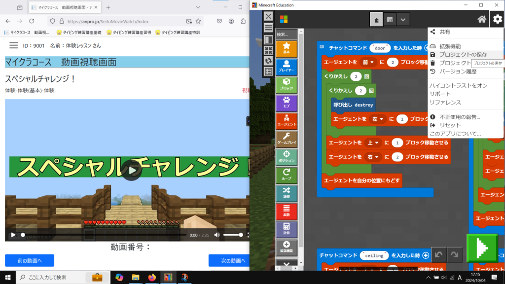Image resolution: width=505 pixels, height=284 pixels.
Task: Click the X icon on Minecraft's side toolbar
Action: tap(268, 16)
